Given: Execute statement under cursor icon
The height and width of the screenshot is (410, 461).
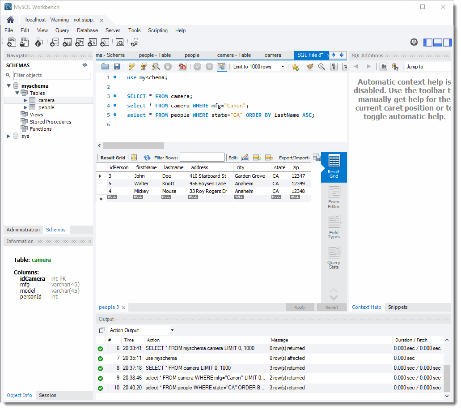Looking at the screenshot, I should point(144,67).
